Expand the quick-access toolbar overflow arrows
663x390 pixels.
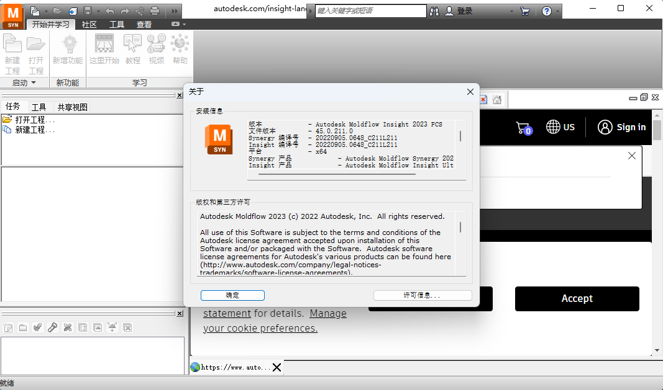coord(175,11)
